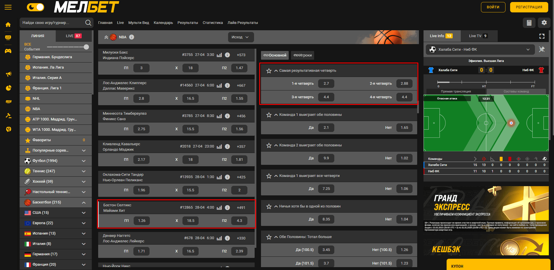Favorite the Самая результативная четверть market star

click(x=269, y=71)
